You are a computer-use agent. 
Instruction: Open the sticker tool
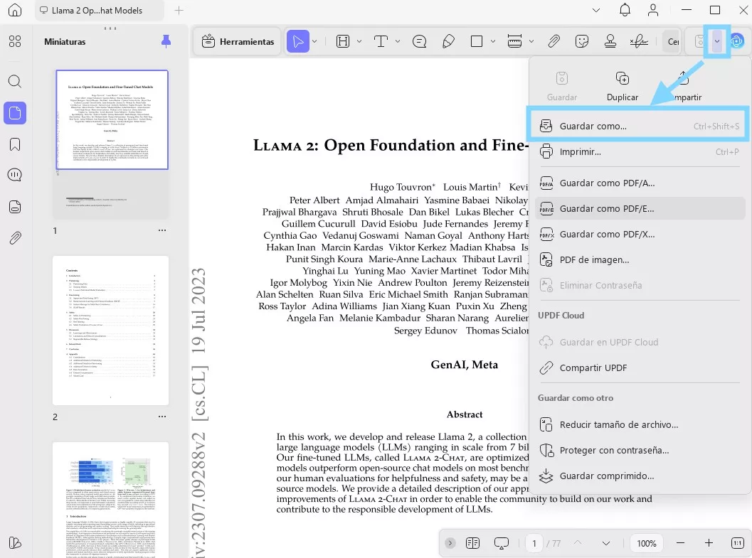[x=582, y=42]
